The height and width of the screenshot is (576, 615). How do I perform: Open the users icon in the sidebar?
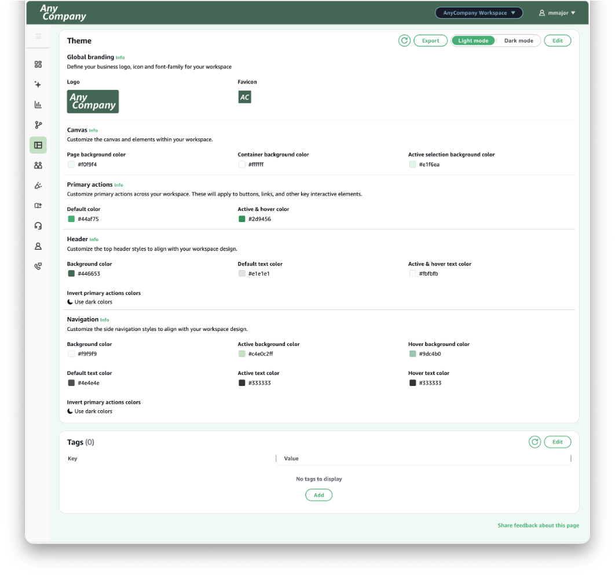(x=38, y=165)
